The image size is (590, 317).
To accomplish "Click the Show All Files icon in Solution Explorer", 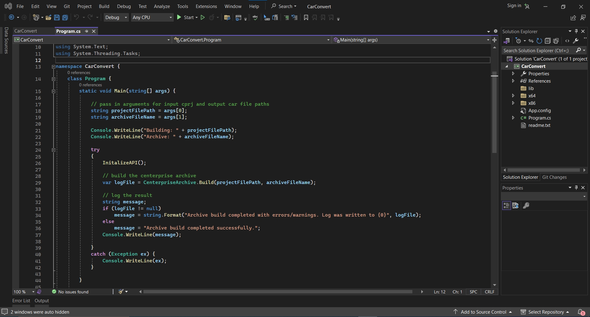I will [x=556, y=41].
